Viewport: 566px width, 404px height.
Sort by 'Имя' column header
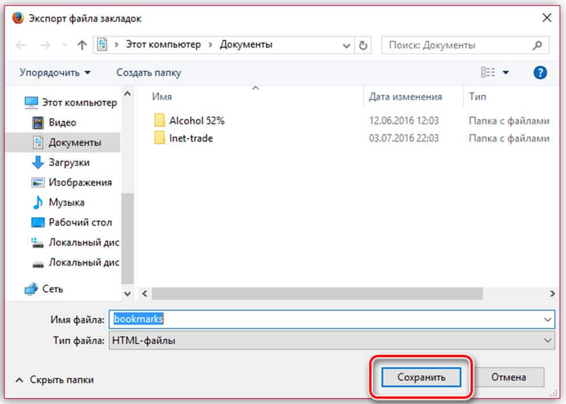[x=161, y=97]
